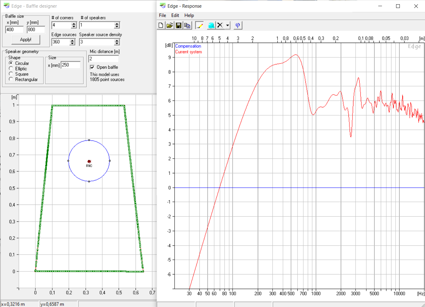Click the cyan shape toolbar icon

(211, 25)
